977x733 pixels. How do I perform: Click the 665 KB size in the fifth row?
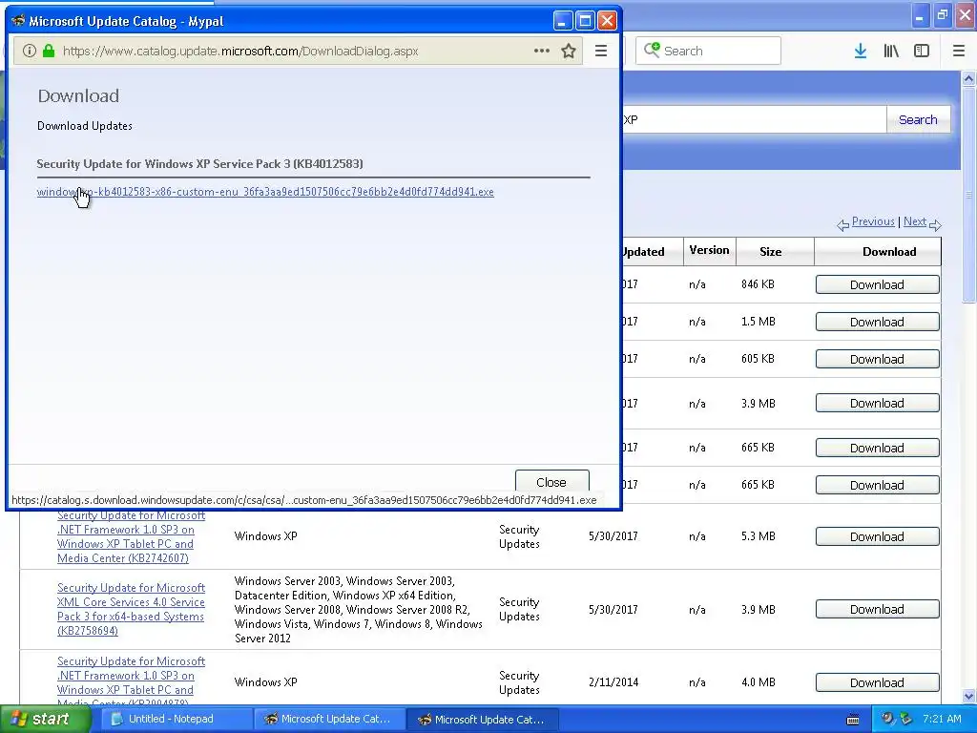[758, 448]
